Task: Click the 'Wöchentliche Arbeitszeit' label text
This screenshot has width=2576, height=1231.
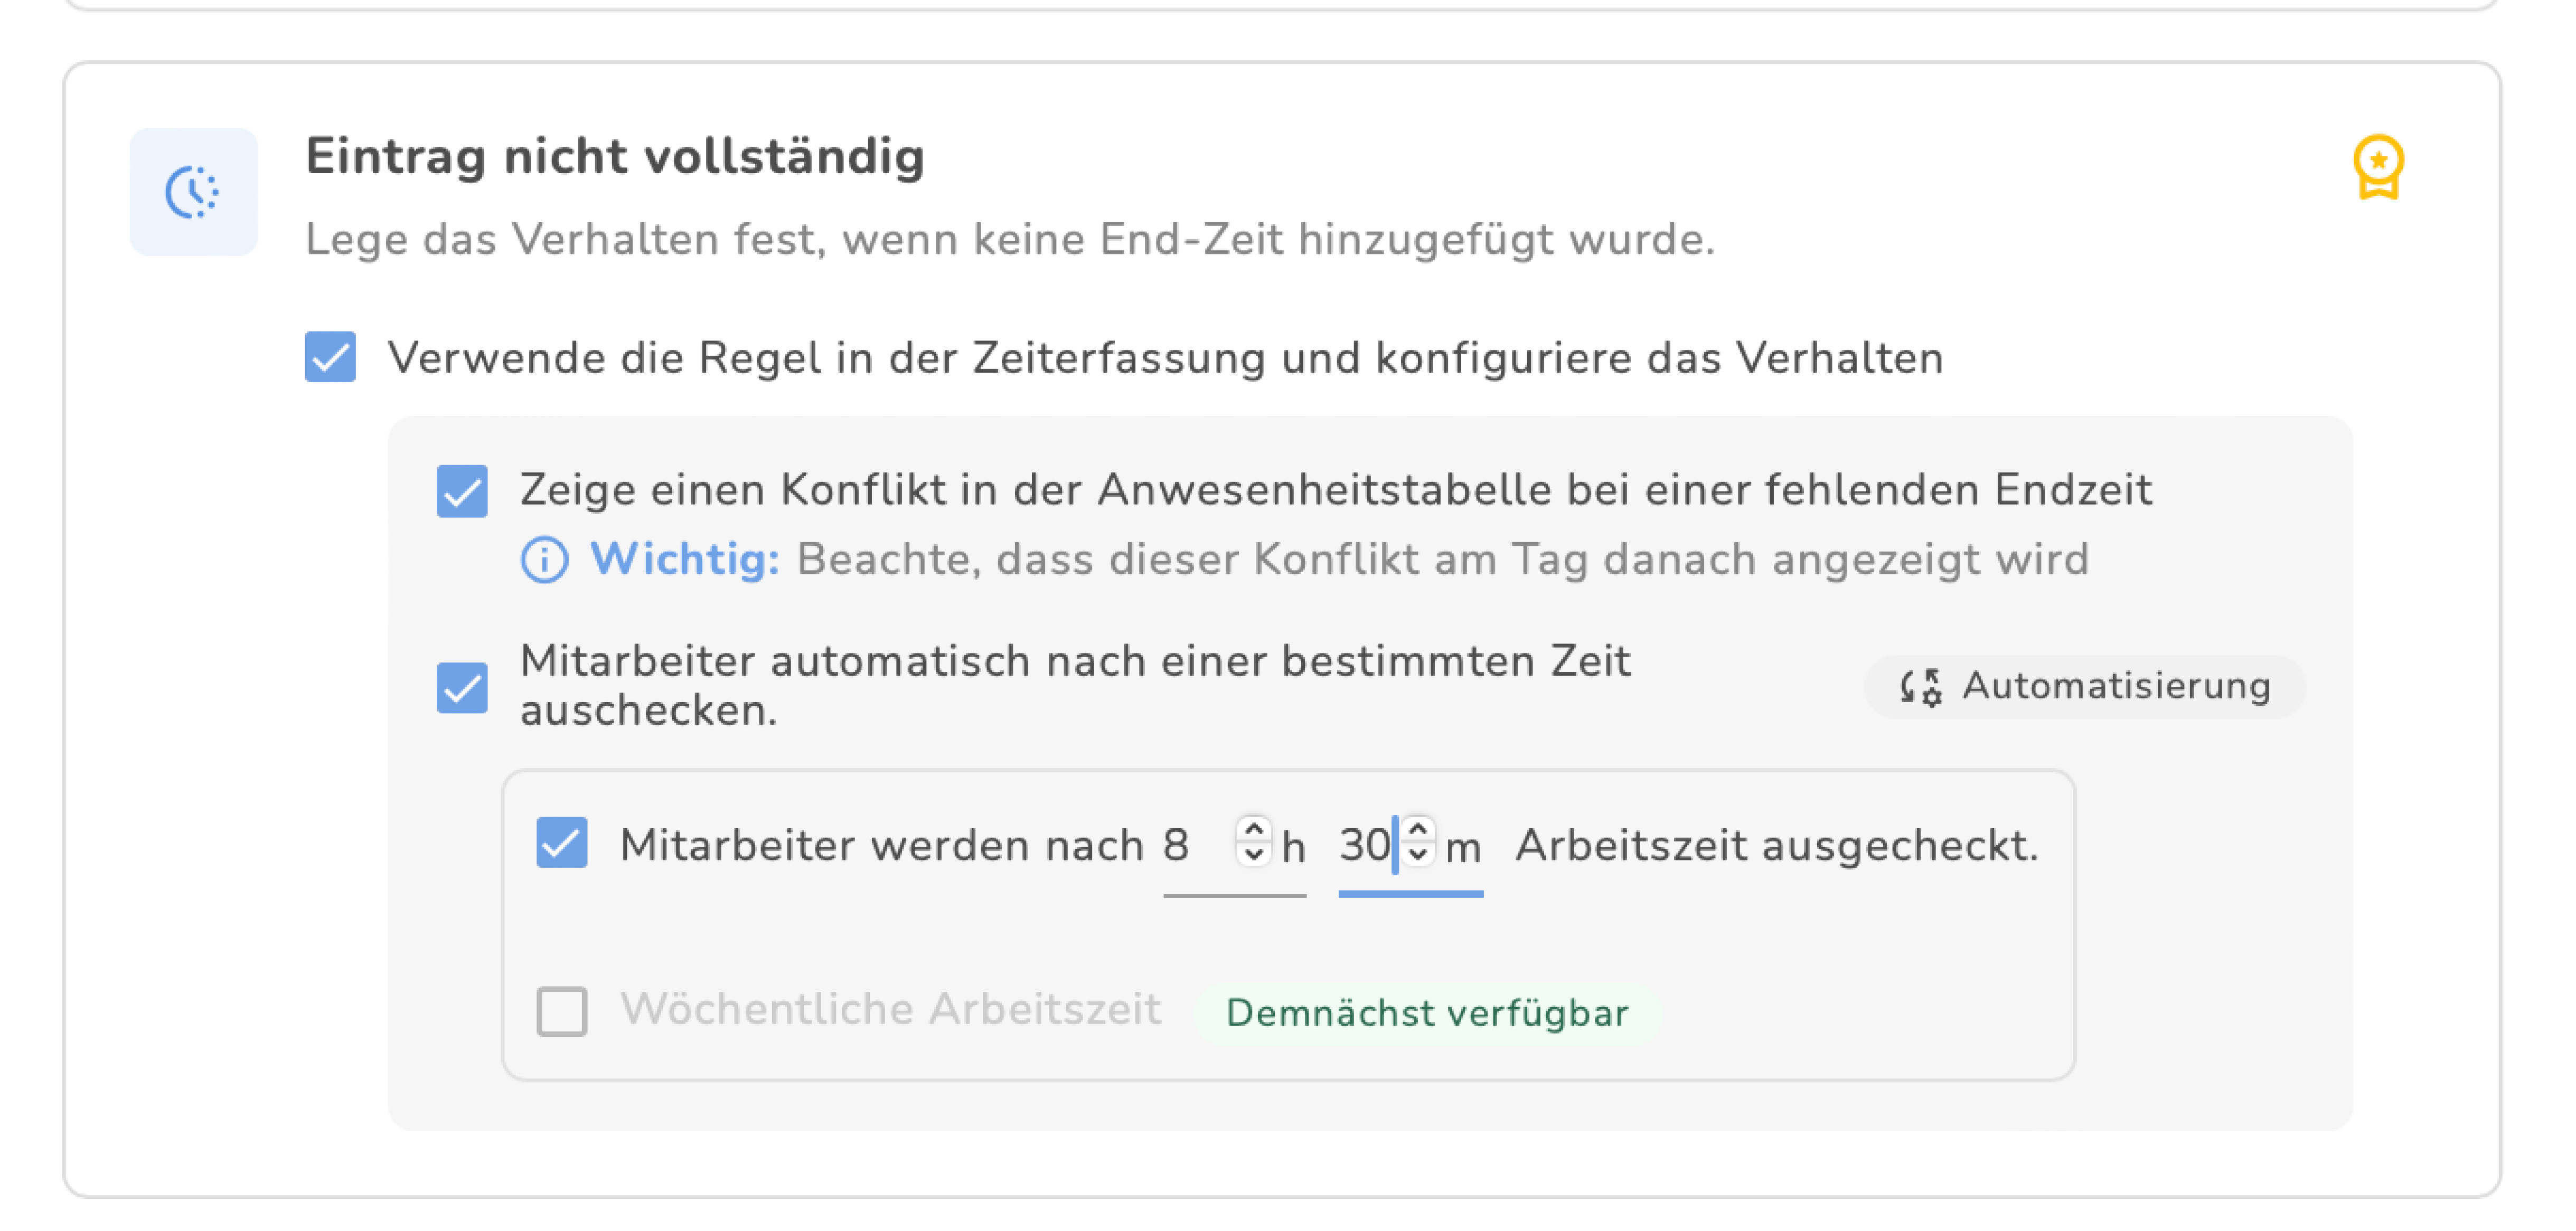Action: coord(890,1009)
